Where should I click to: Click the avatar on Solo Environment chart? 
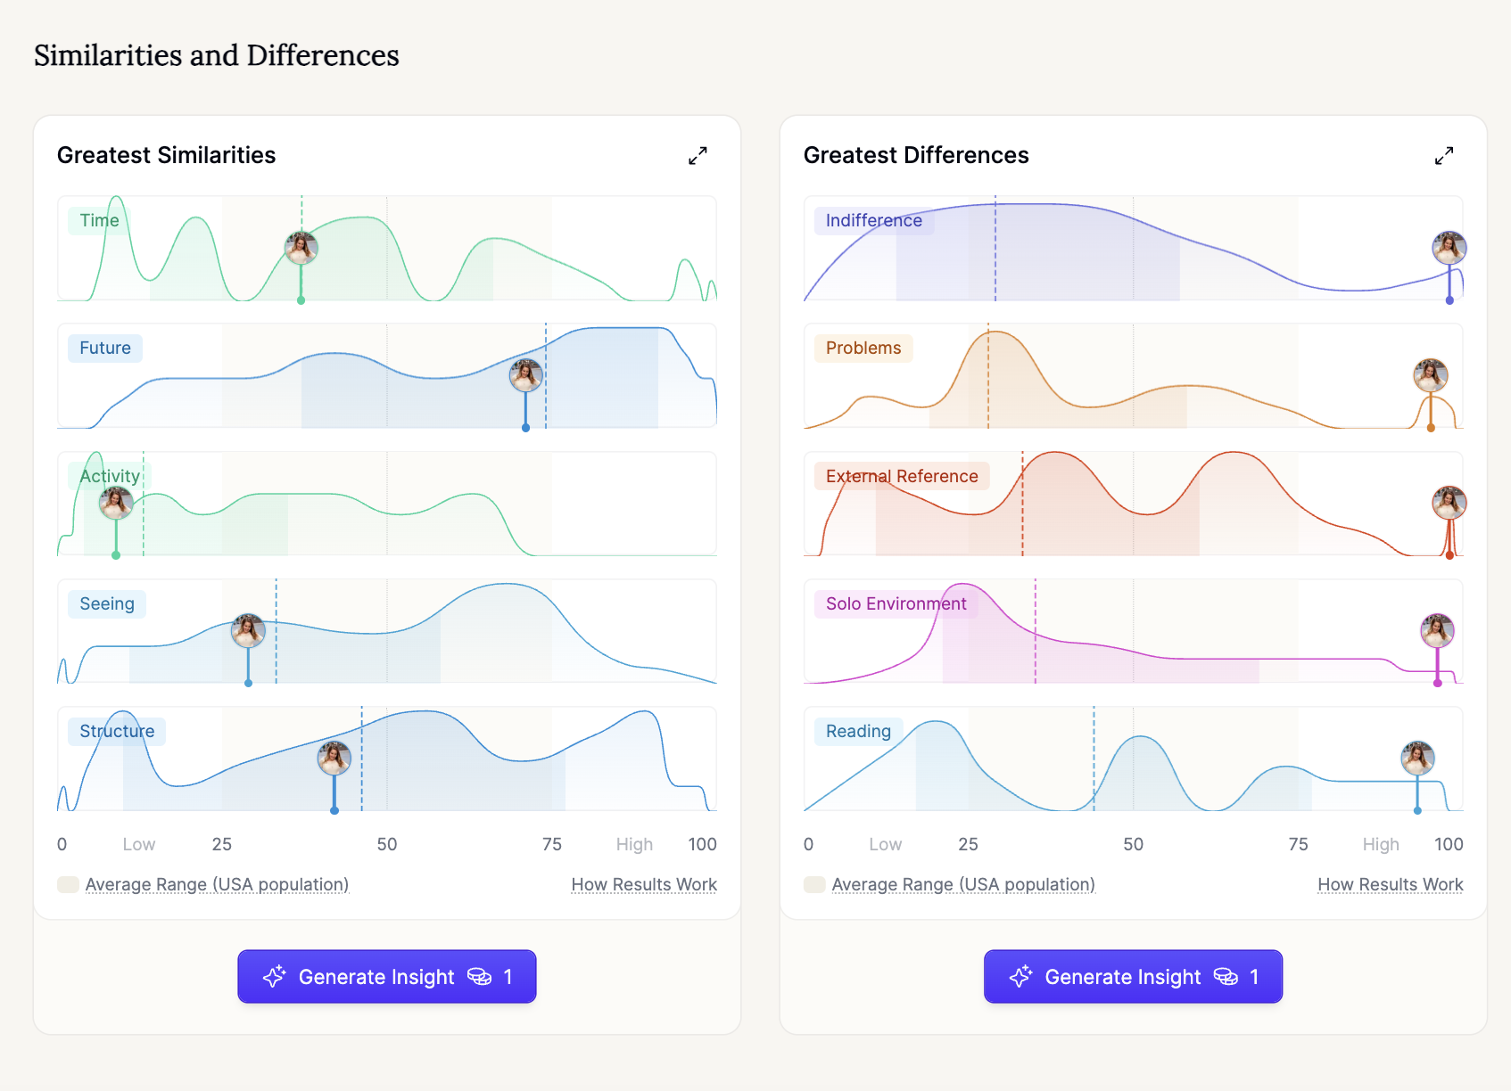[1437, 631]
